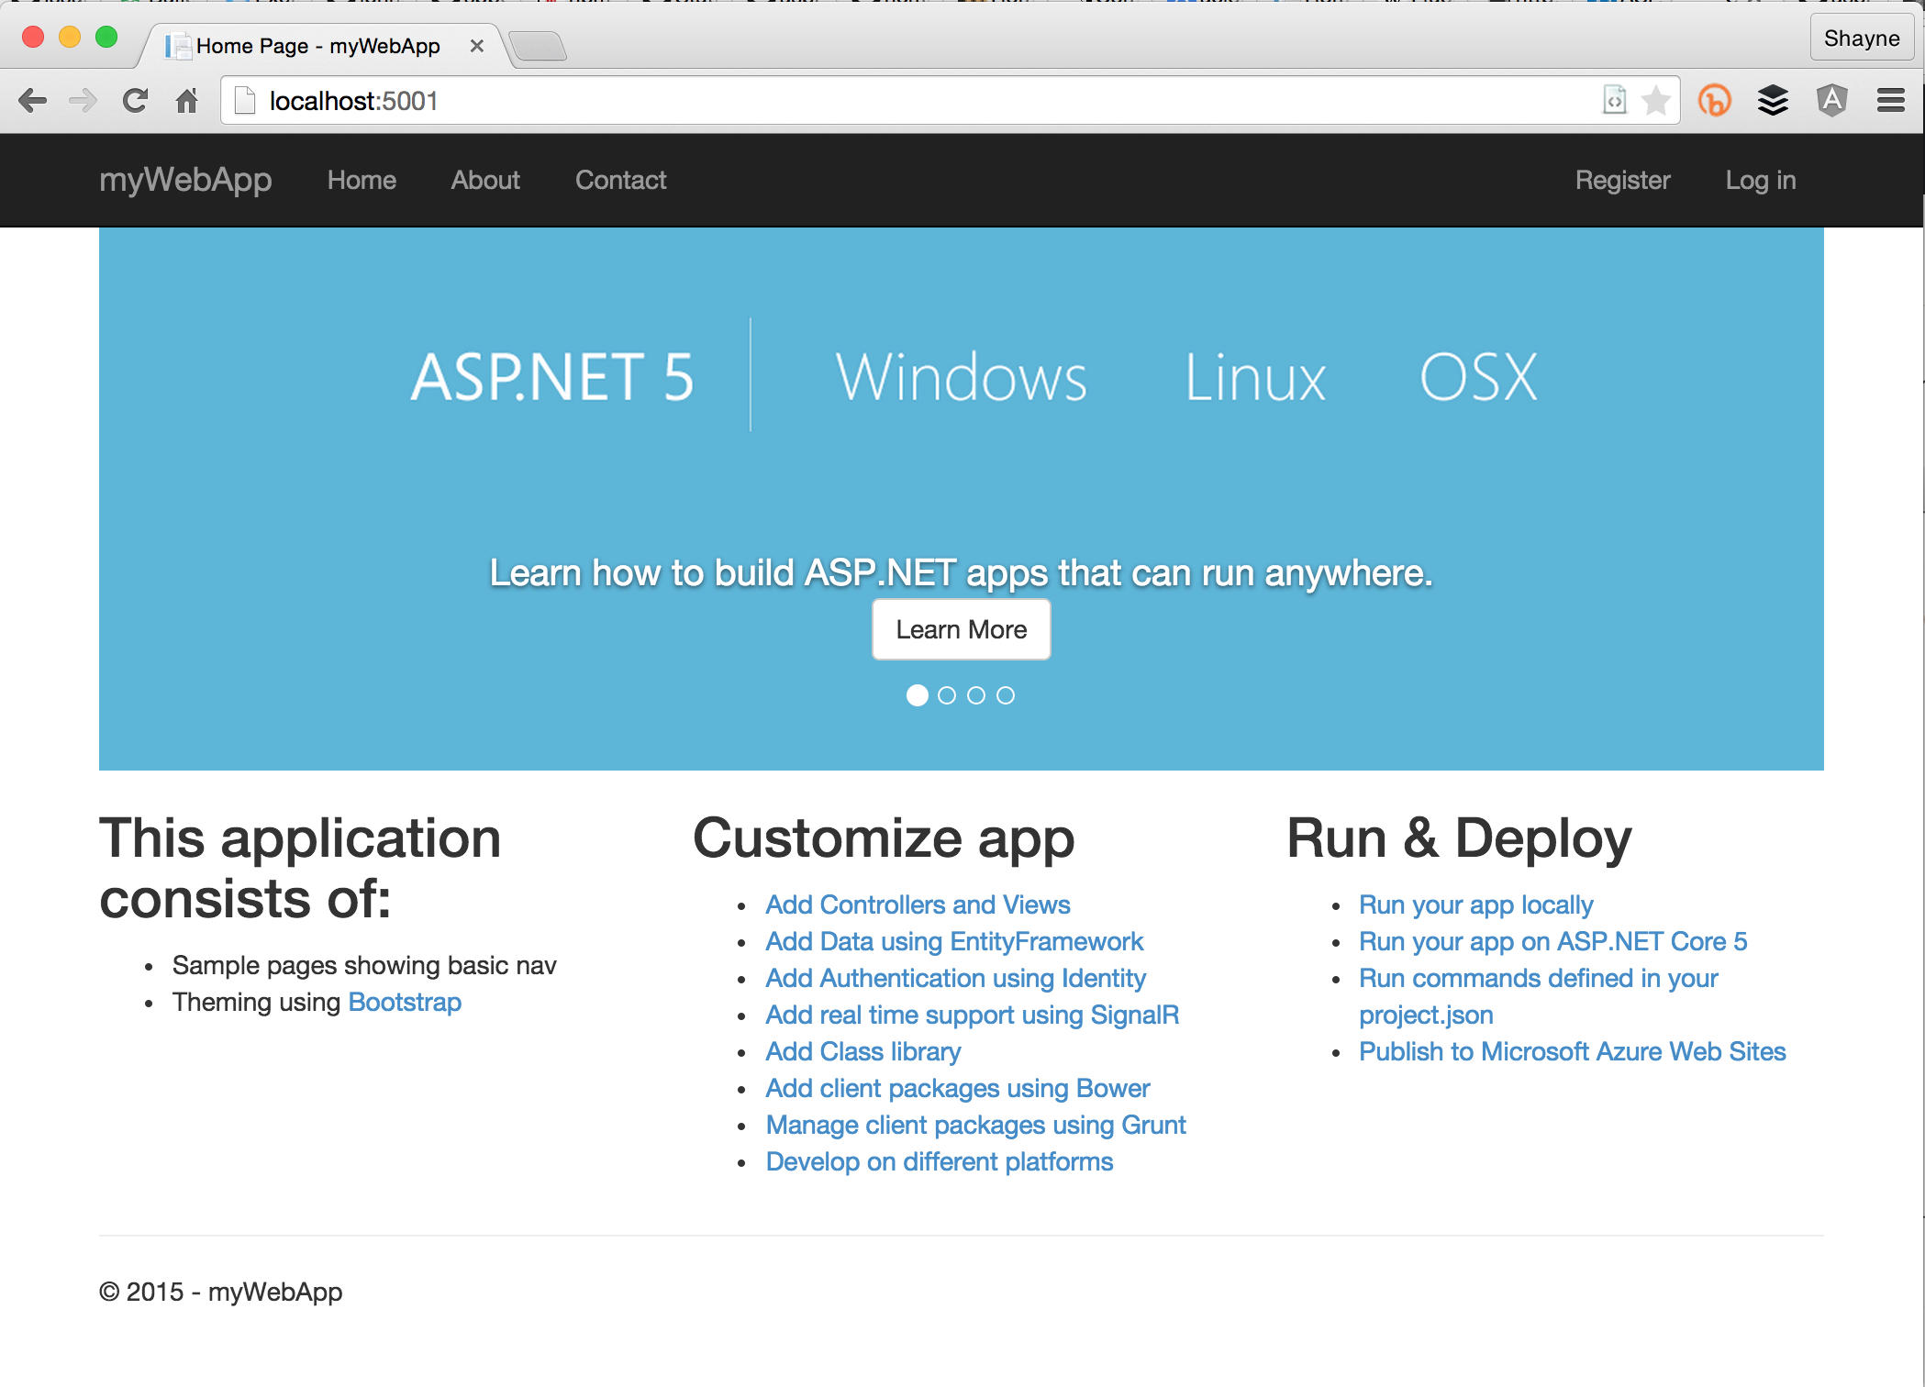1925x1387 pixels.
Task: Click the page icon in the address bar
Action: [245, 100]
